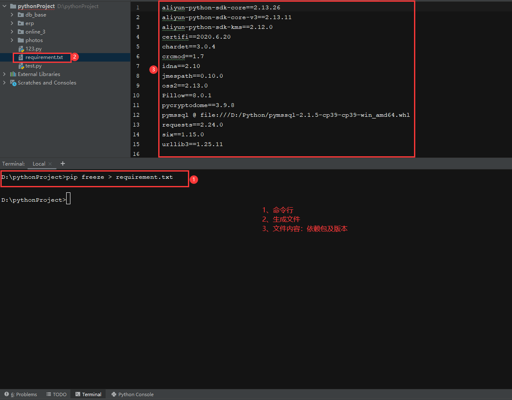Expand Scratches and Consoles node

4,83
